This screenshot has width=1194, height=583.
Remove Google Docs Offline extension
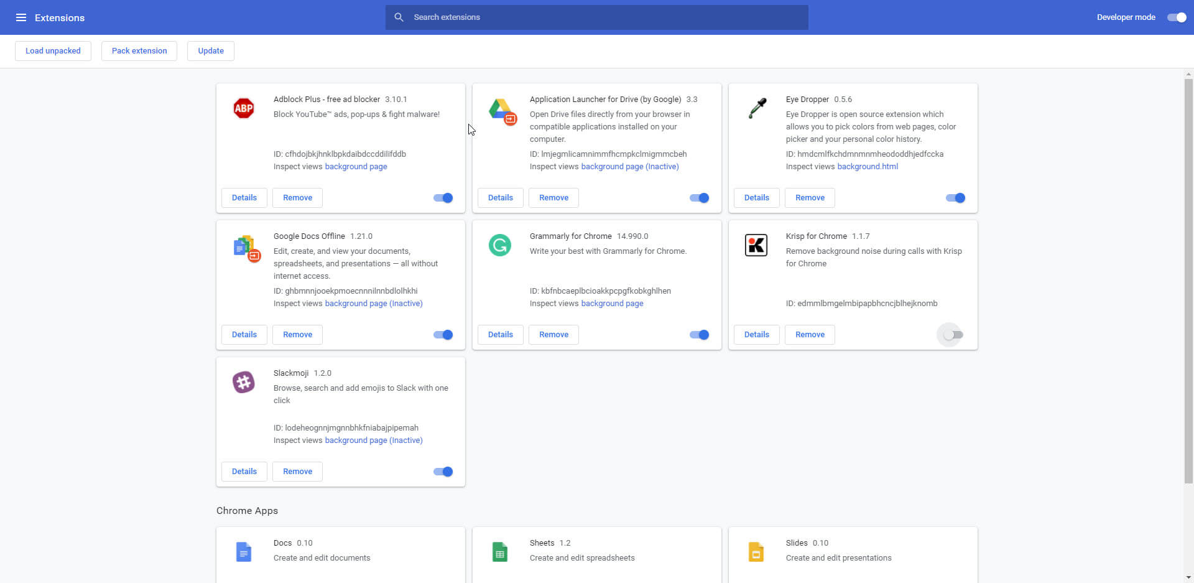[x=298, y=335]
